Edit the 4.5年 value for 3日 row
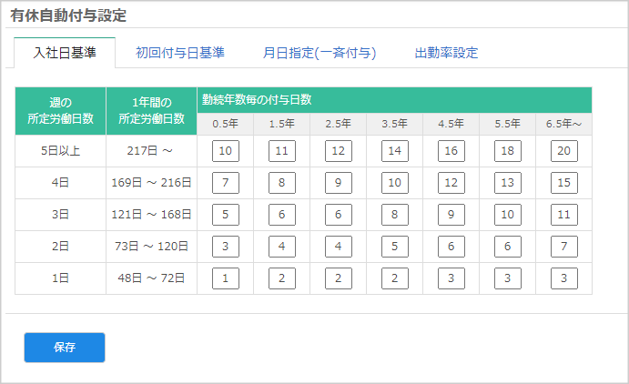 451,215
